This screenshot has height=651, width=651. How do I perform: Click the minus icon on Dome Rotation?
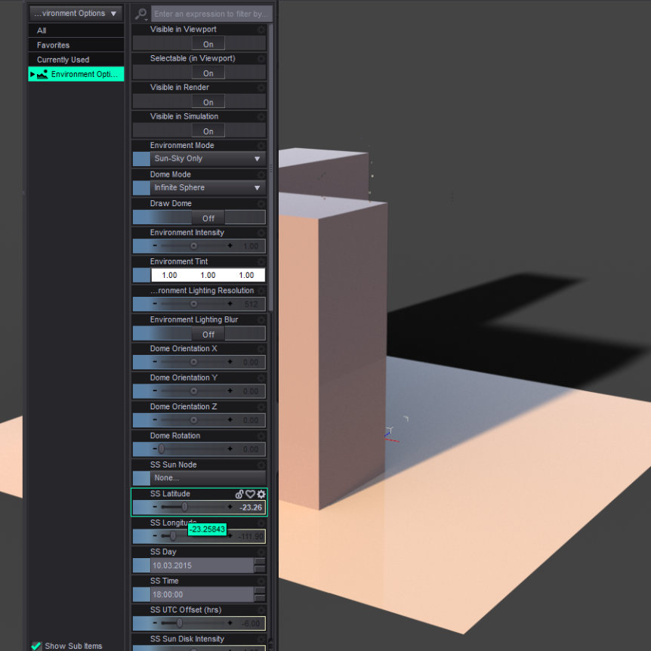(x=155, y=449)
